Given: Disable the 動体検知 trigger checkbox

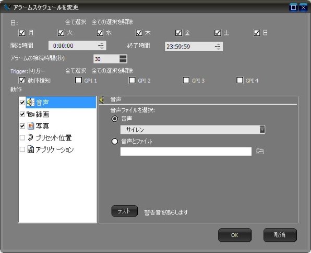Looking at the screenshot, I should [x=22, y=80].
